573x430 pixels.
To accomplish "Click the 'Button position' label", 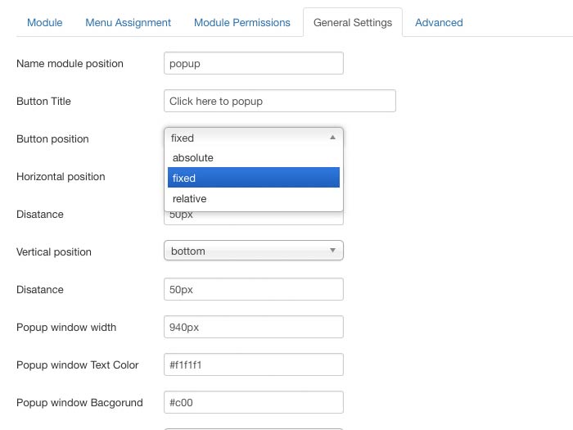I will tap(52, 139).
